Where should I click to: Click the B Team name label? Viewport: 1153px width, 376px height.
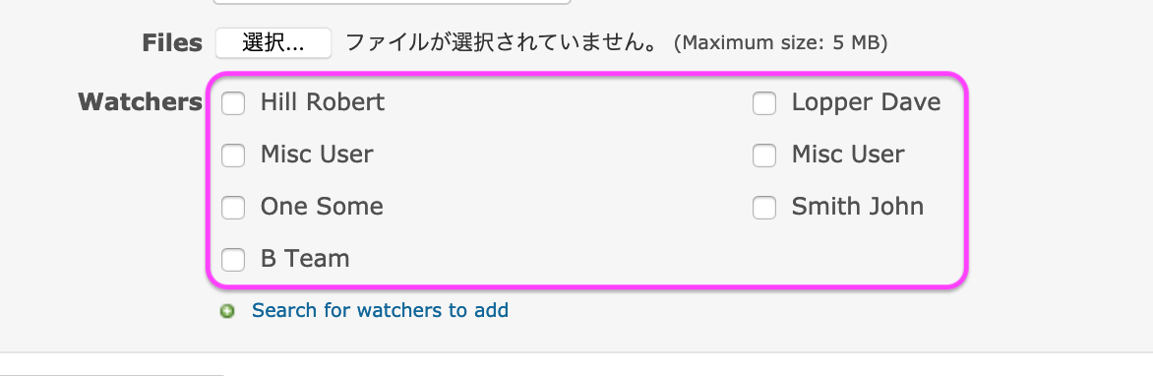[x=304, y=258]
